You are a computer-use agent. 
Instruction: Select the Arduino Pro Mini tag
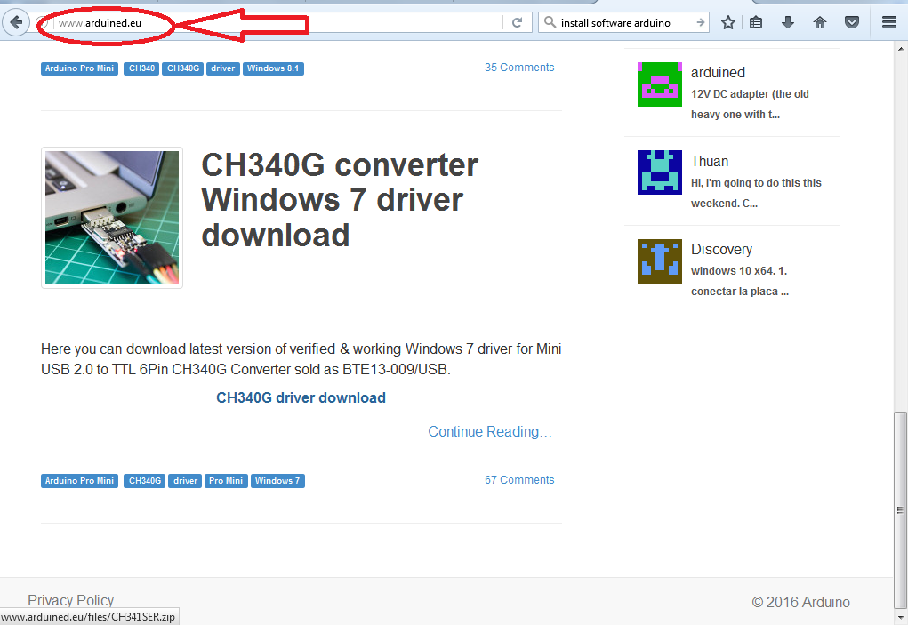tap(79, 480)
